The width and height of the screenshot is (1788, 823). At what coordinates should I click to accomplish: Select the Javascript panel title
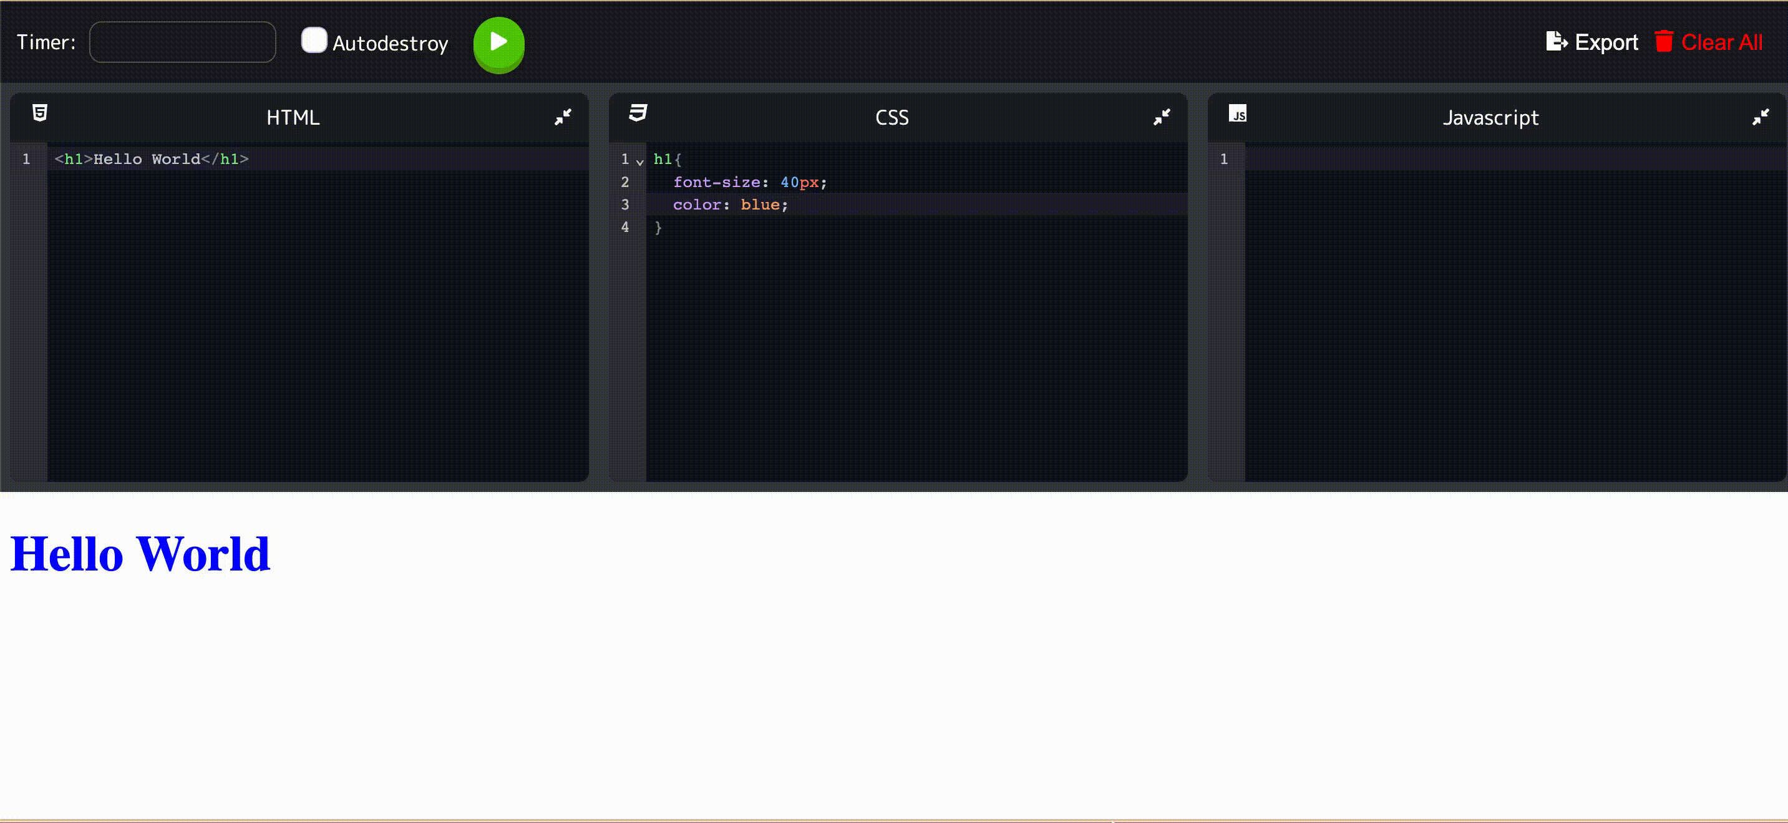point(1490,117)
